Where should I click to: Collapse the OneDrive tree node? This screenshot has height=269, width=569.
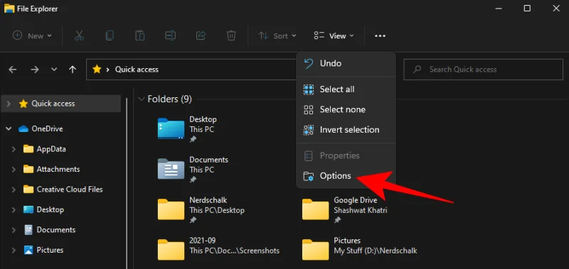tap(9, 128)
